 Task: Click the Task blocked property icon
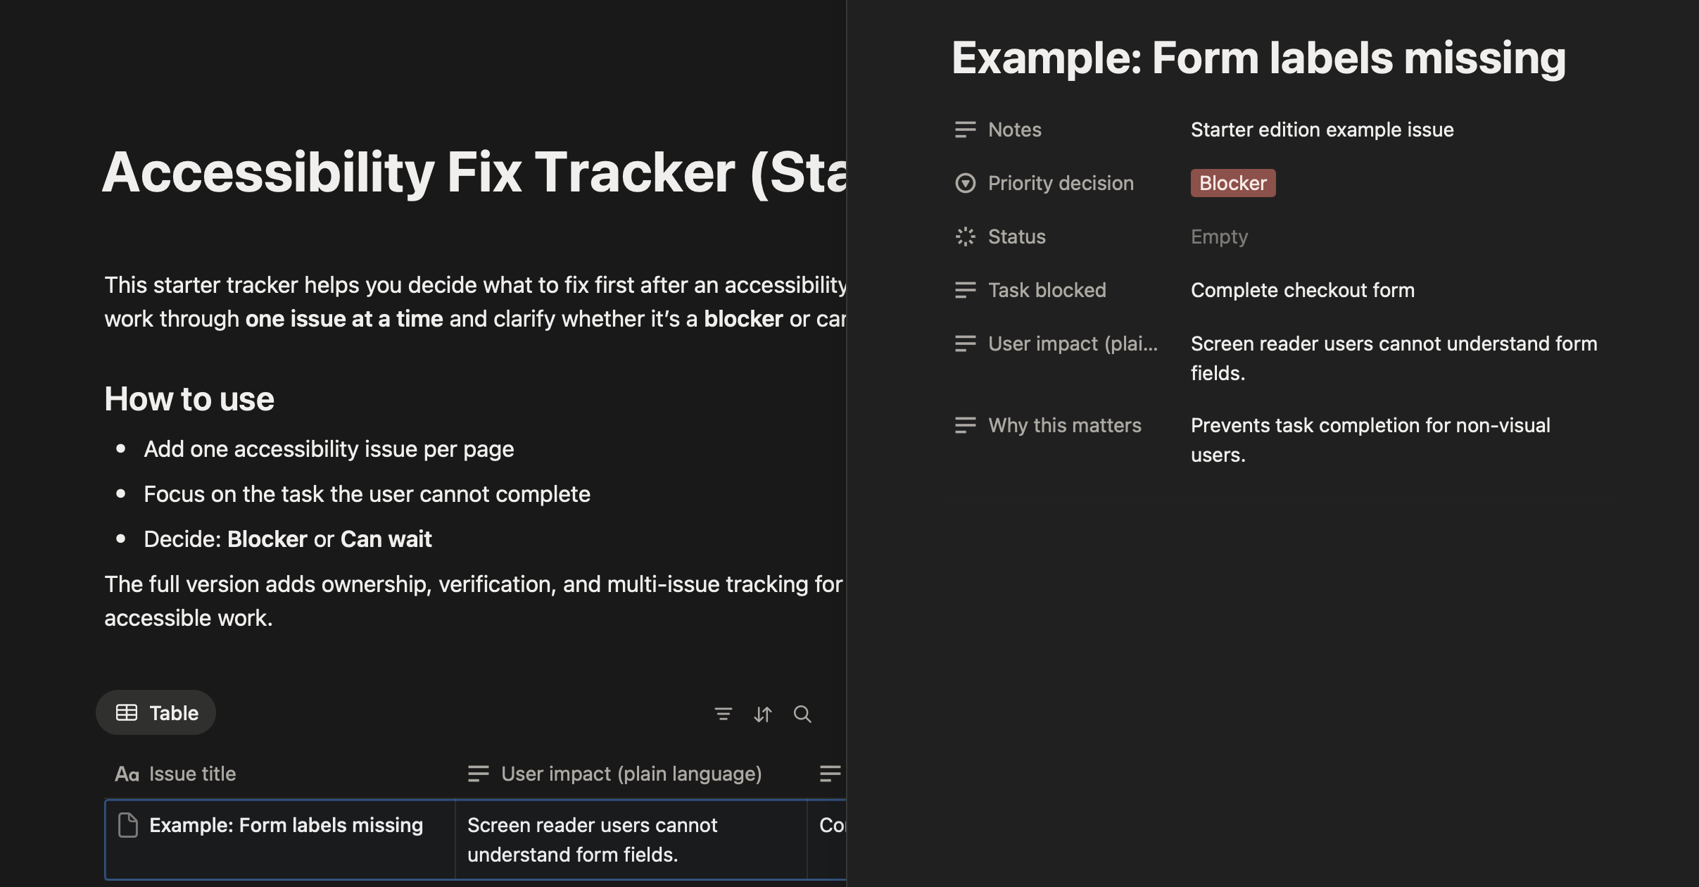965,290
